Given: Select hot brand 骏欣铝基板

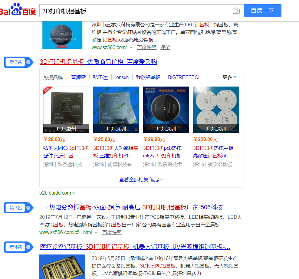Looking at the screenshot, I should (148, 77).
